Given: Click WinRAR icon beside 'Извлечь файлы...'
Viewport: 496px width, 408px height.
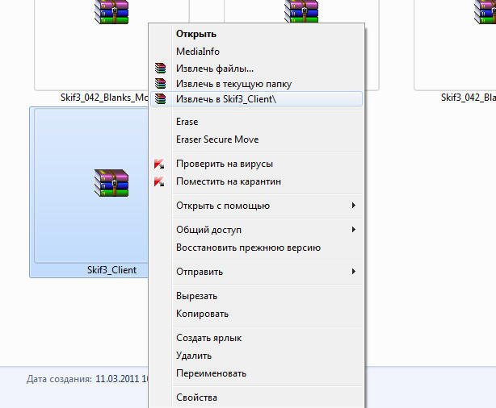Looking at the screenshot, I should coord(161,69).
